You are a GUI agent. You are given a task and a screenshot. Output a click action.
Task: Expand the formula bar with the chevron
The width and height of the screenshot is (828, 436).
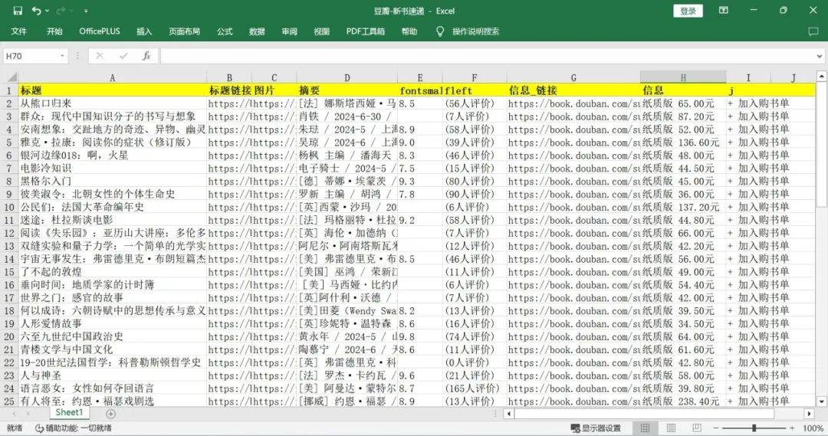(820, 56)
